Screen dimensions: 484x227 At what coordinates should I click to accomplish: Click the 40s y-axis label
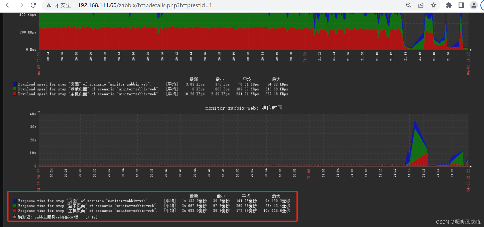tap(33, 114)
